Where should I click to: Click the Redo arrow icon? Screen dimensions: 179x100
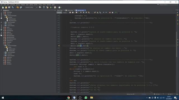(21, 7)
